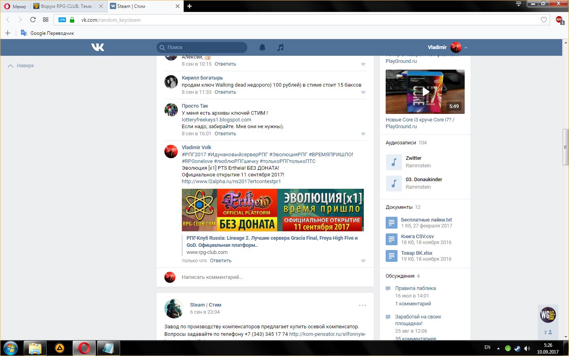
Task: Open the Книга CSV.csv document icon
Action: 391,239
